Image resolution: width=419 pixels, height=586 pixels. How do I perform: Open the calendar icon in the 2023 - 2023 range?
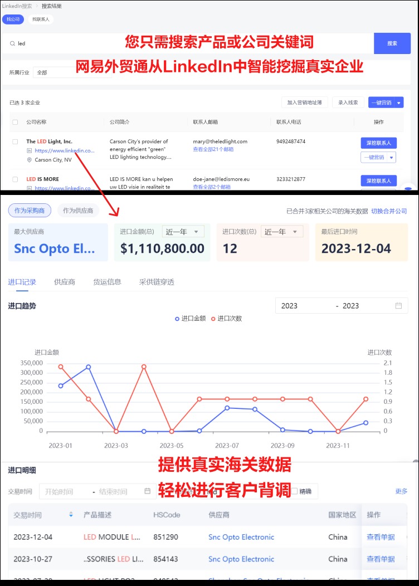398,306
